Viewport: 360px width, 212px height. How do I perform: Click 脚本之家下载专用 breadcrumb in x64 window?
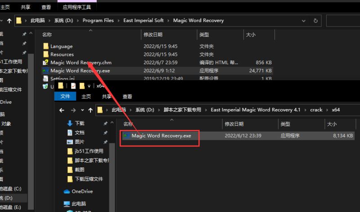click(x=182, y=110)
